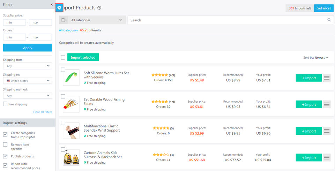Click Clear all filters link
Viewport: 335px width, 171px height.
click(x=42, y=112)
